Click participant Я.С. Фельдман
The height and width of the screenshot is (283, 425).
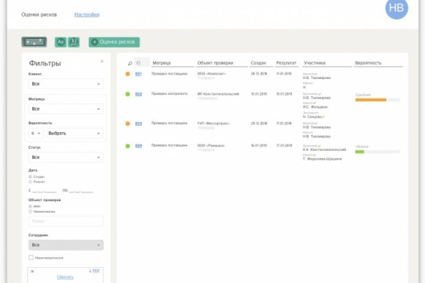pos(315,107)
